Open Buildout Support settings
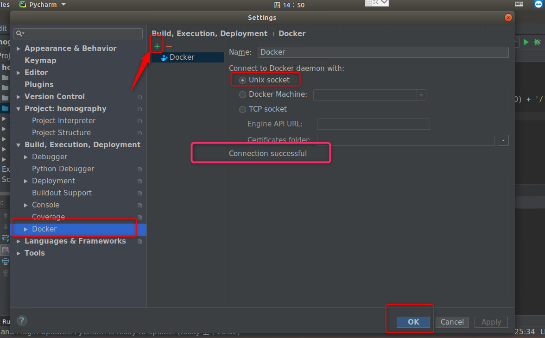Screen dimensions: 545x338 (62, 193)
